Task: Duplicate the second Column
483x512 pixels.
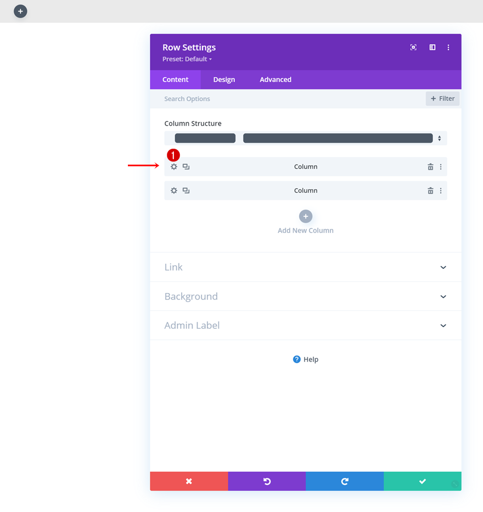Action: [x=186, y=190]
